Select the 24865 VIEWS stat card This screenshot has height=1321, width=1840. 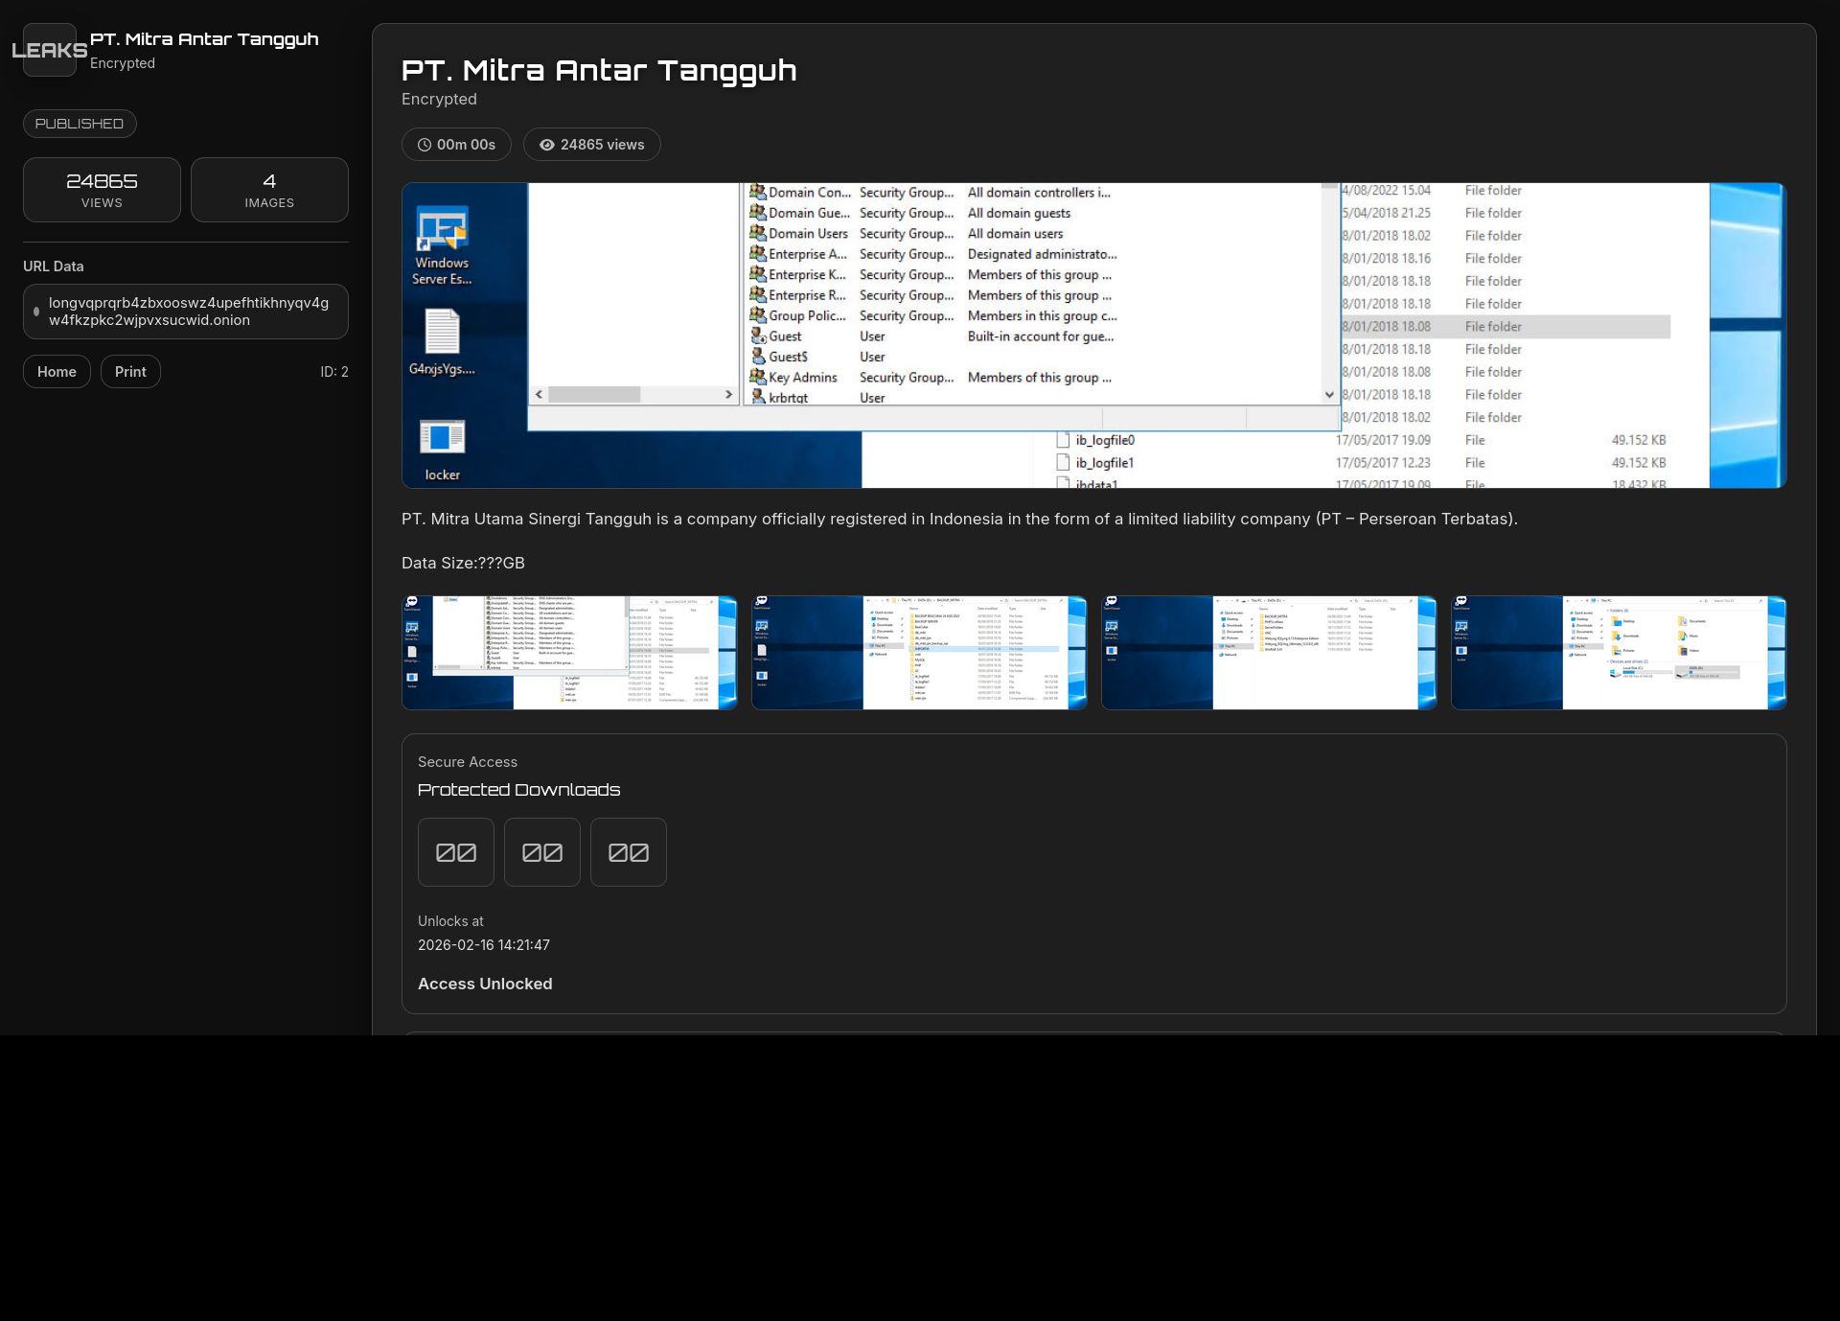(x=102, y=189)
